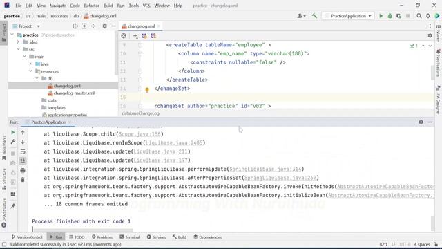Image resolution: width=442 pixels, height=249 pixels.
Task: Open the user account dropdown icon
Action: (x=301, y=16)
